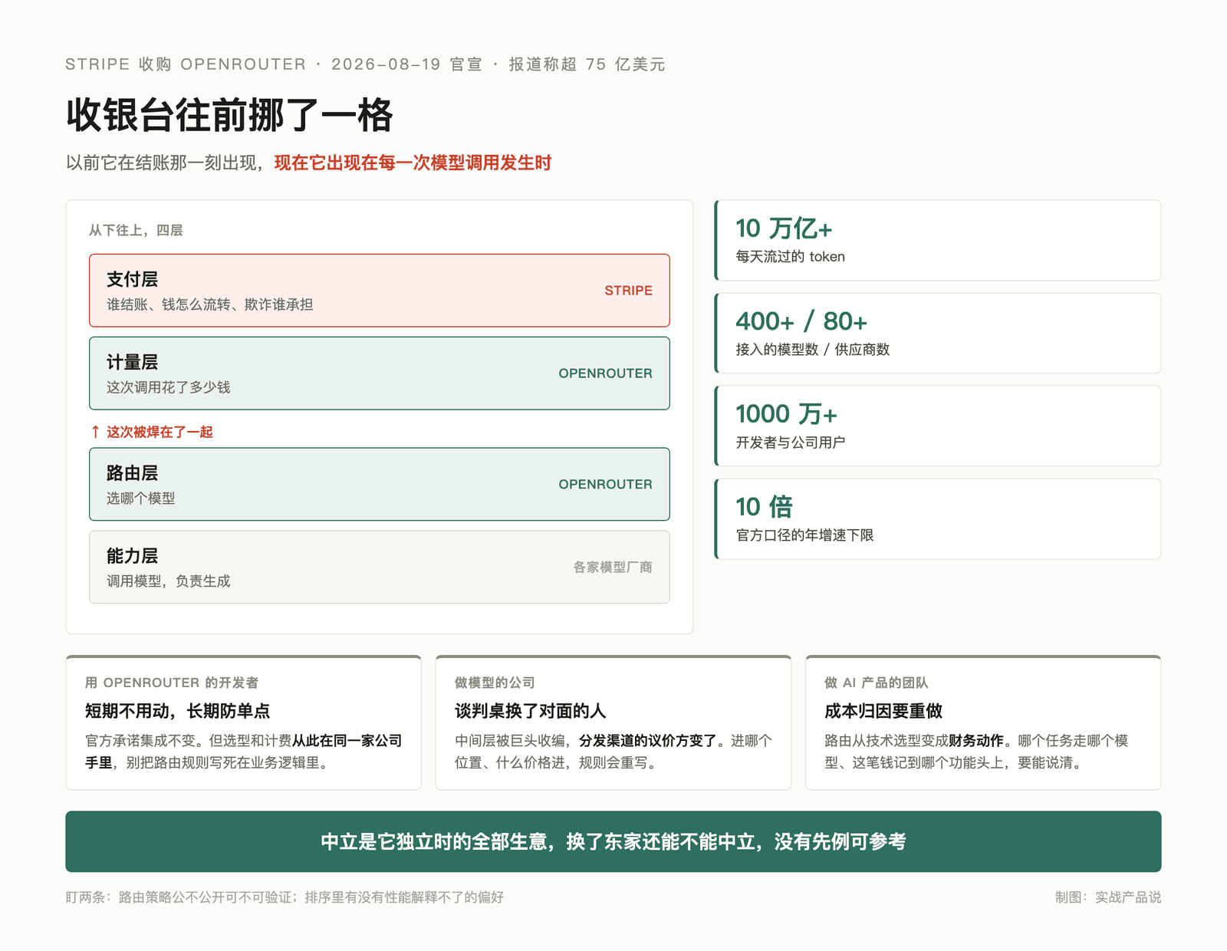
Task: Click the red subtitle 现在它出现在每一次模型调用发生时
Action: tap(413, 163)
